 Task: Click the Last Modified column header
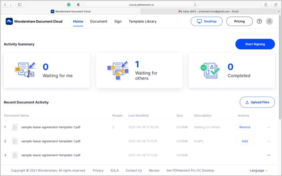[x=138, y=115]
